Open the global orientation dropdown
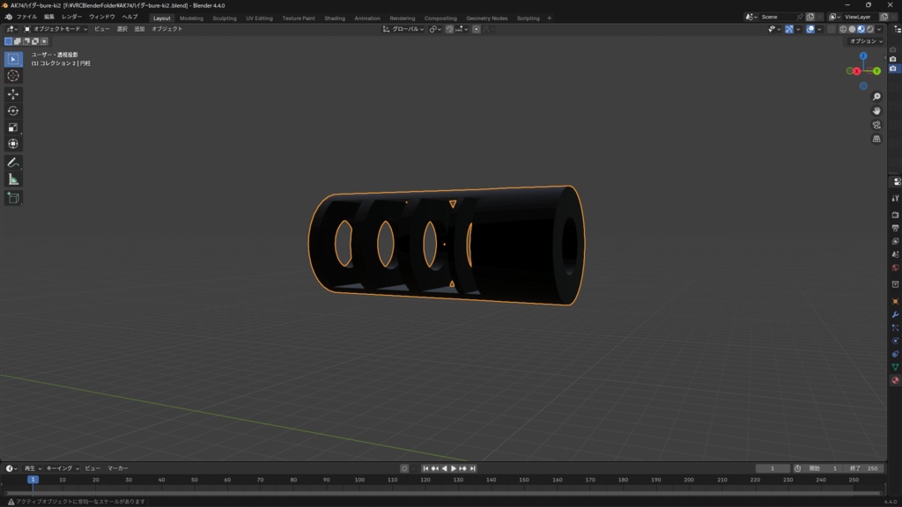This screenshot has width=902, height=507. (x=403, y=29)
